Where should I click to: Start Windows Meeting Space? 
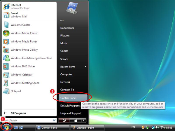pyautogui.click(x=29, y=83)
